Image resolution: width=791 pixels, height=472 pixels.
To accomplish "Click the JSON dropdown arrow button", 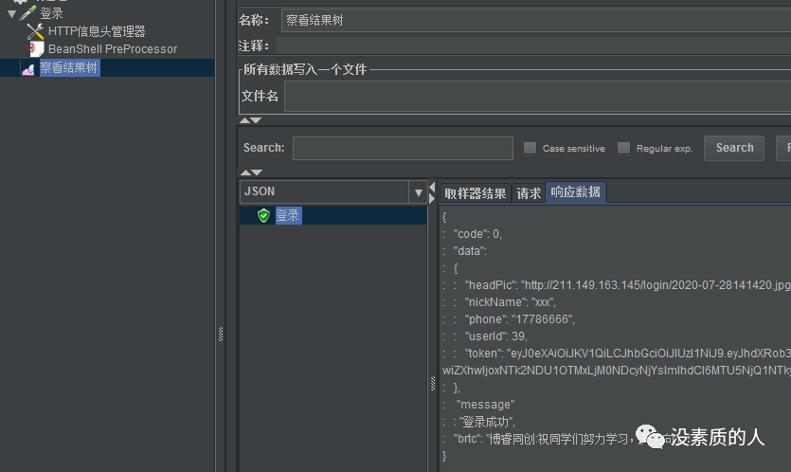I will coord(418,192).
